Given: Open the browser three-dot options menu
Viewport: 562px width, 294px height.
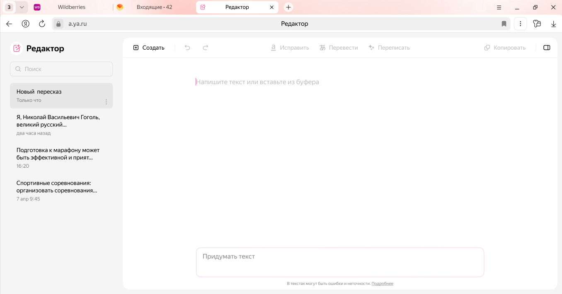Looking at the screenshot, I should 521,24.
